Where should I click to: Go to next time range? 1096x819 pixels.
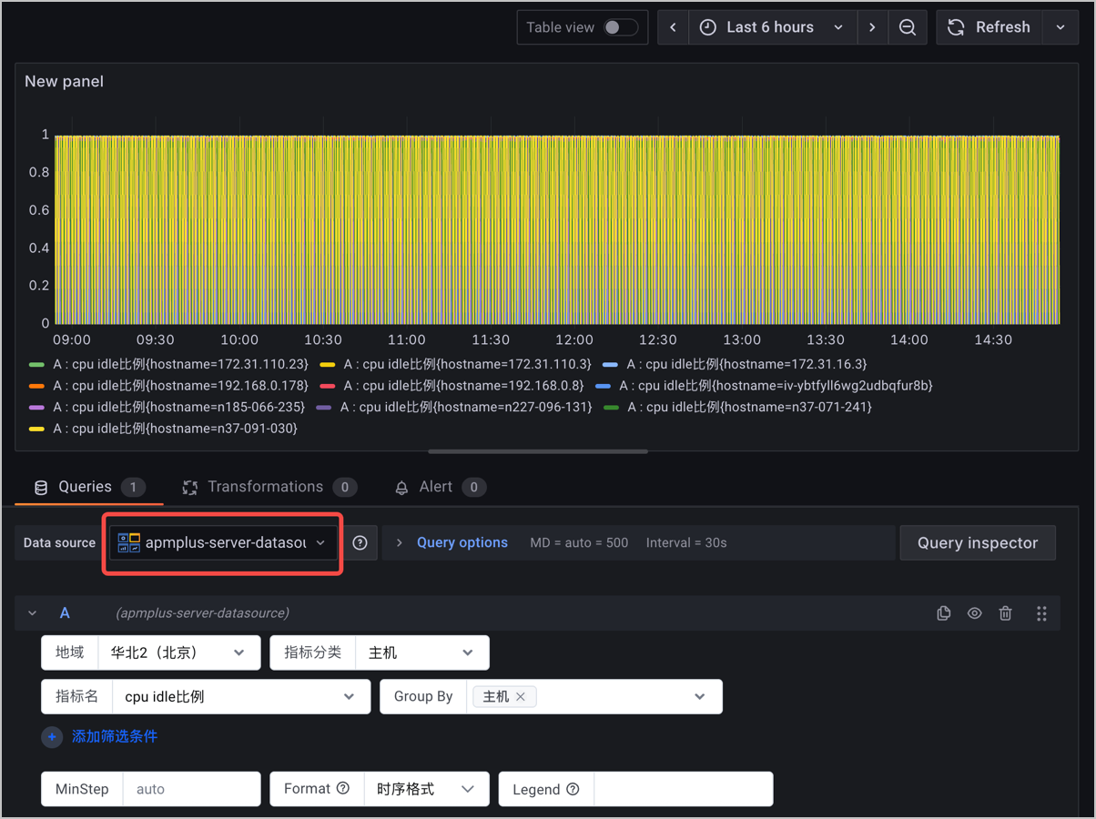872,27
